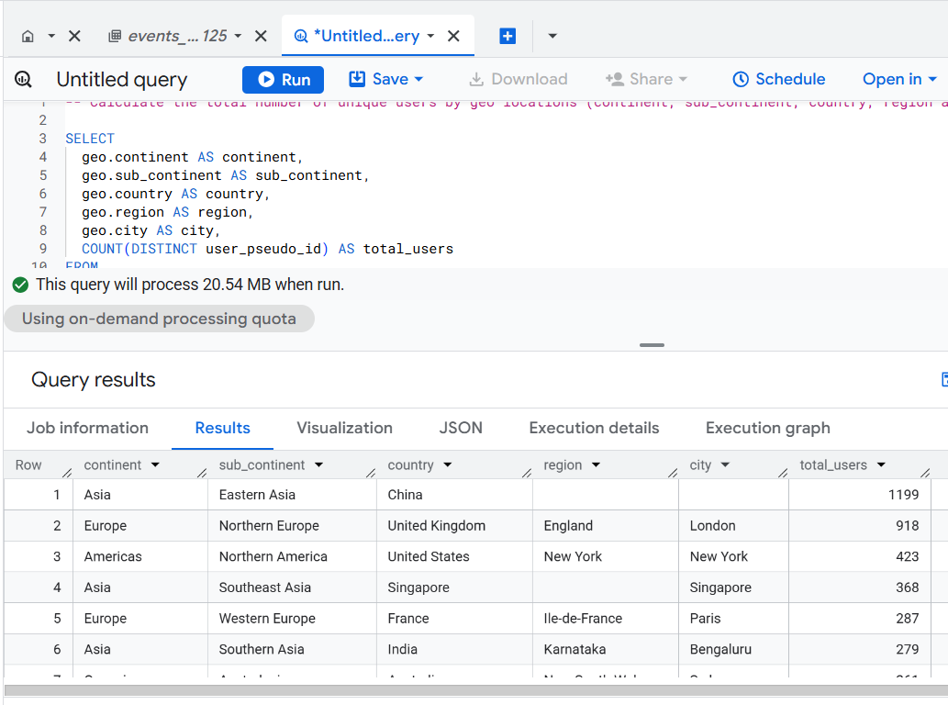Open total_users column dropdown arrow

point(881,465)
